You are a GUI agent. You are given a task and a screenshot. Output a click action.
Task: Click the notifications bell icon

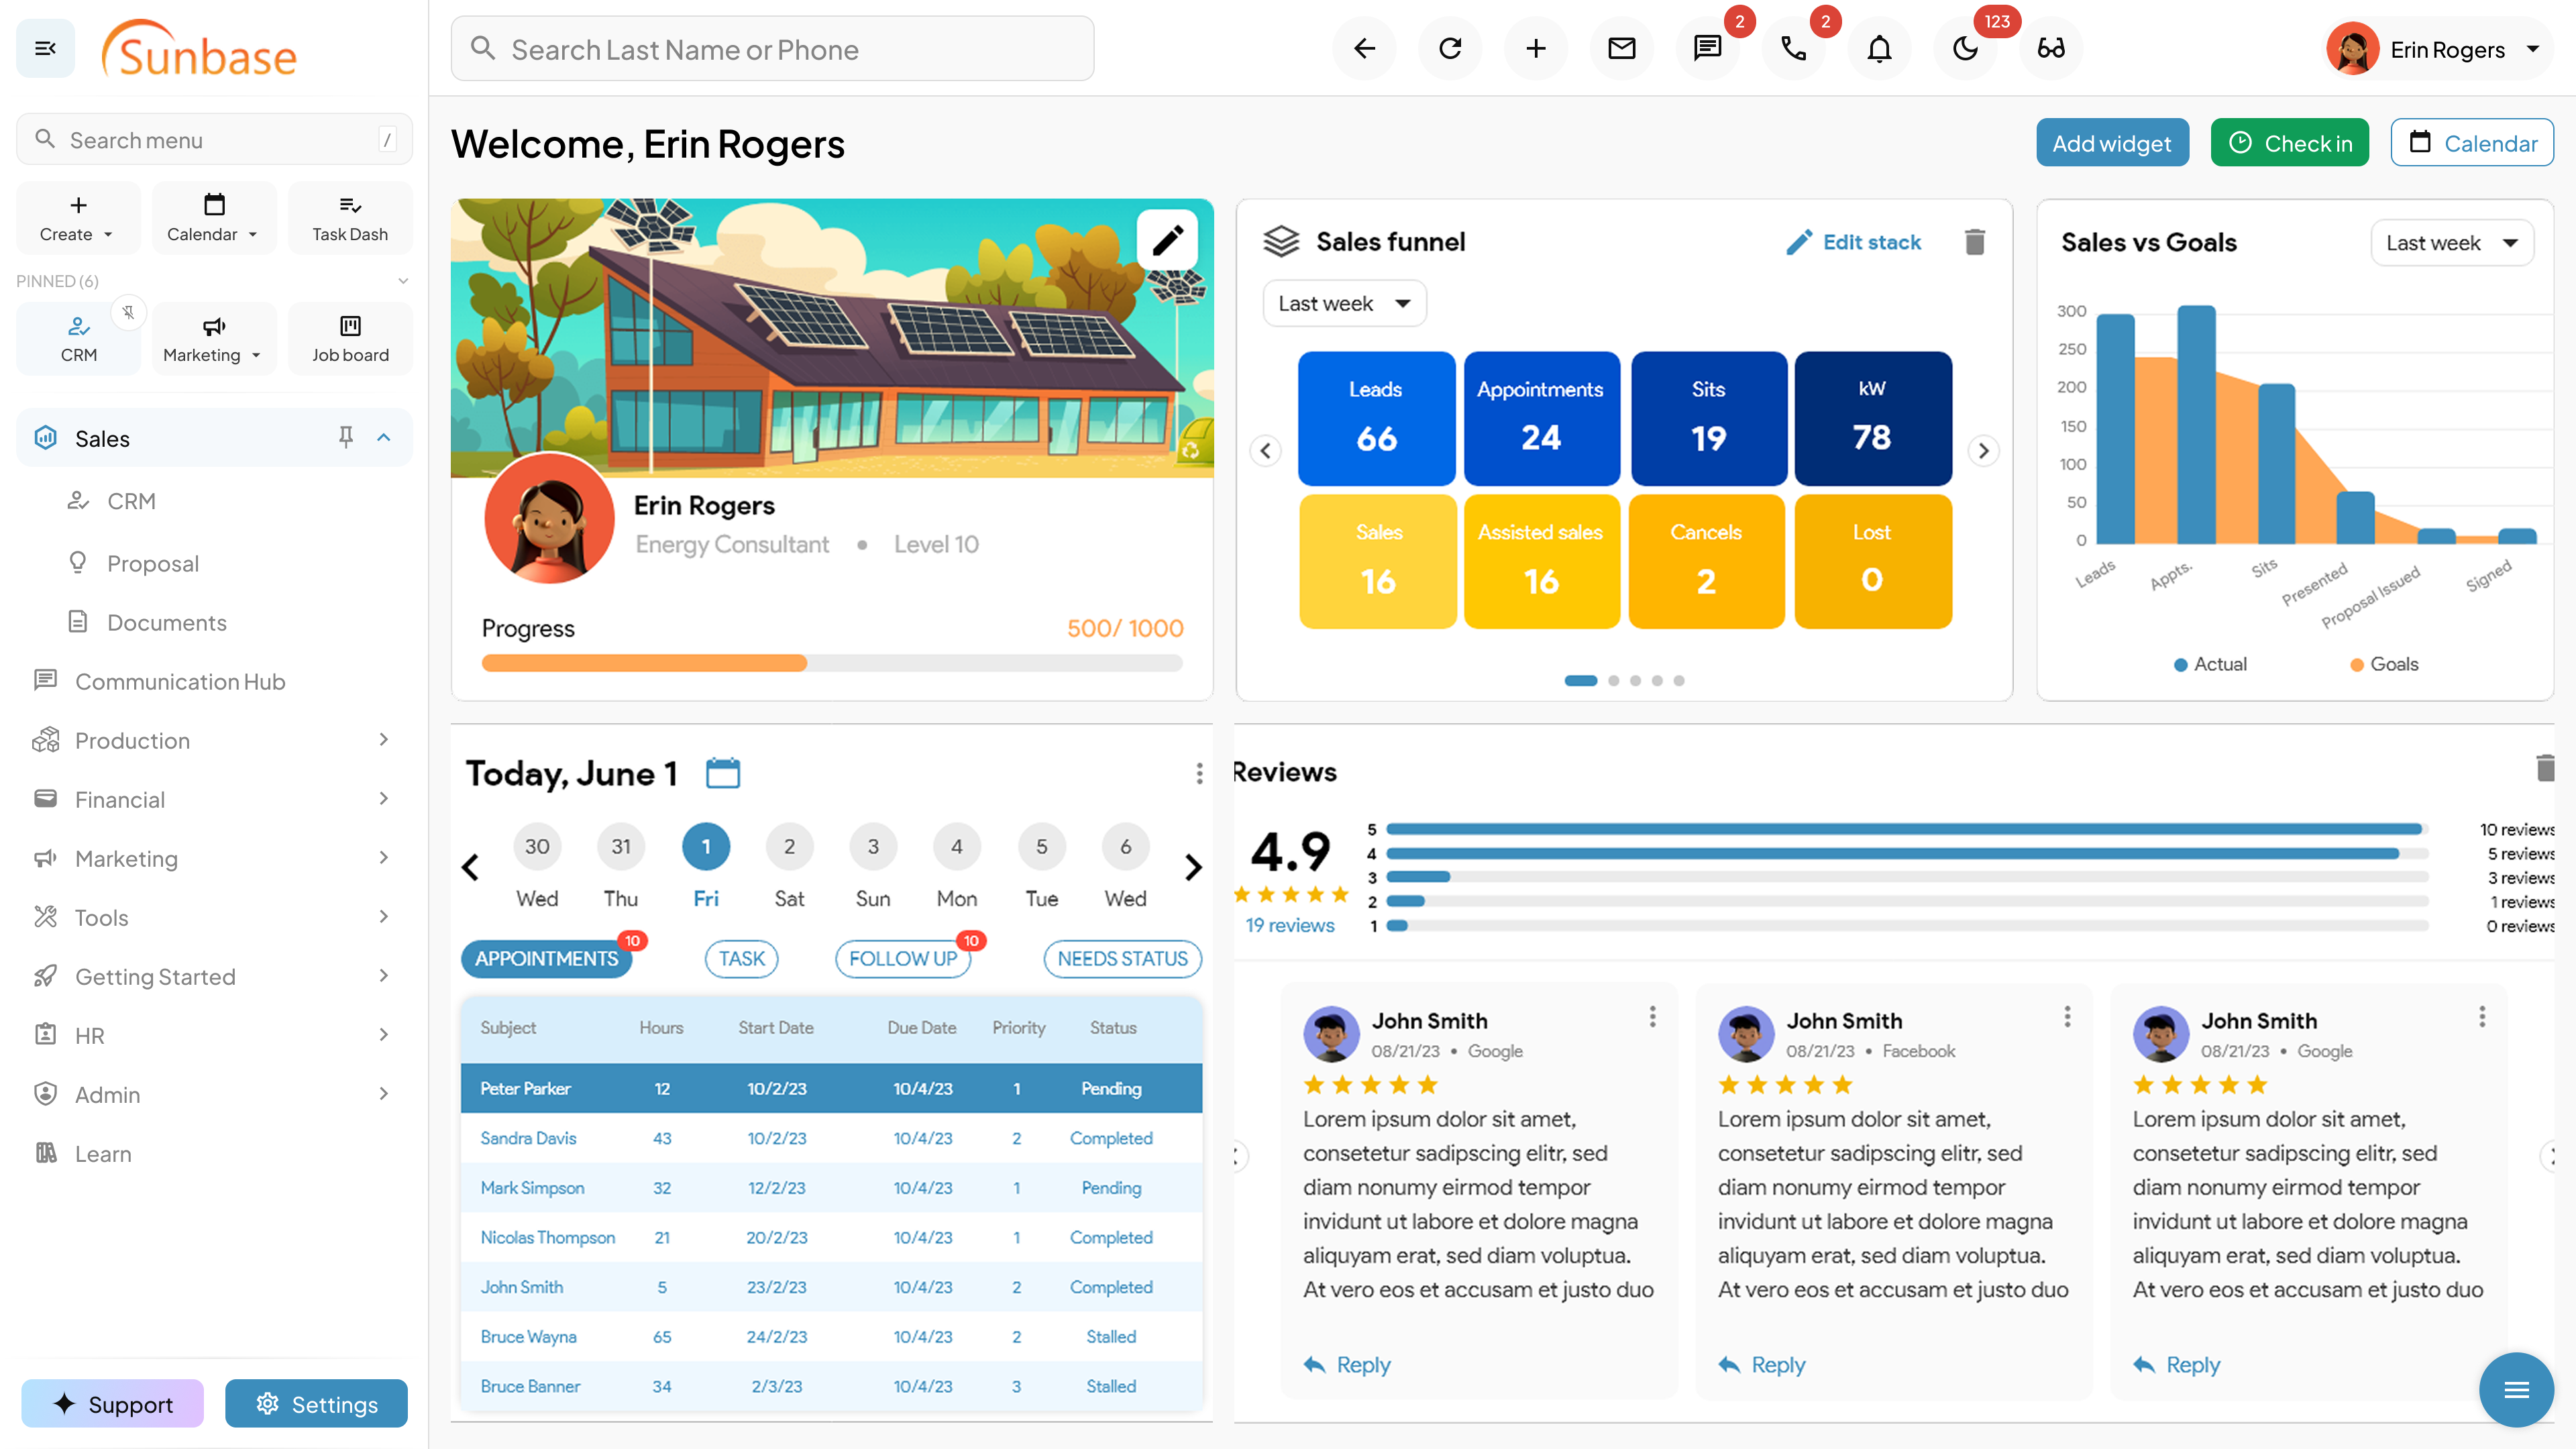tap(1879, 48)
